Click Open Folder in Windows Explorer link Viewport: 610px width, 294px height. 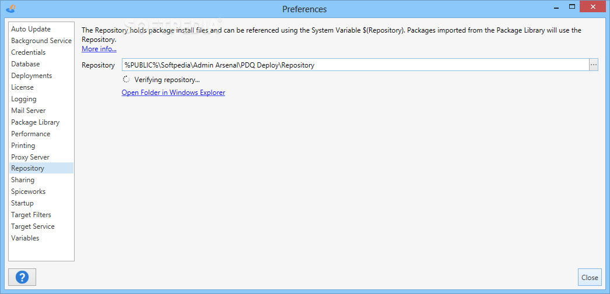click(173, 93)
